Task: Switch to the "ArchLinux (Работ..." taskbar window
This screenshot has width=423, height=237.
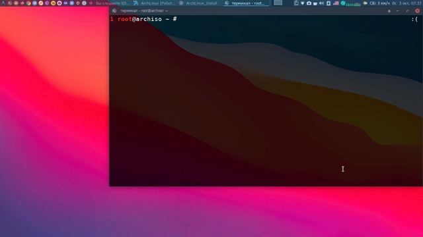Action: 154,3
